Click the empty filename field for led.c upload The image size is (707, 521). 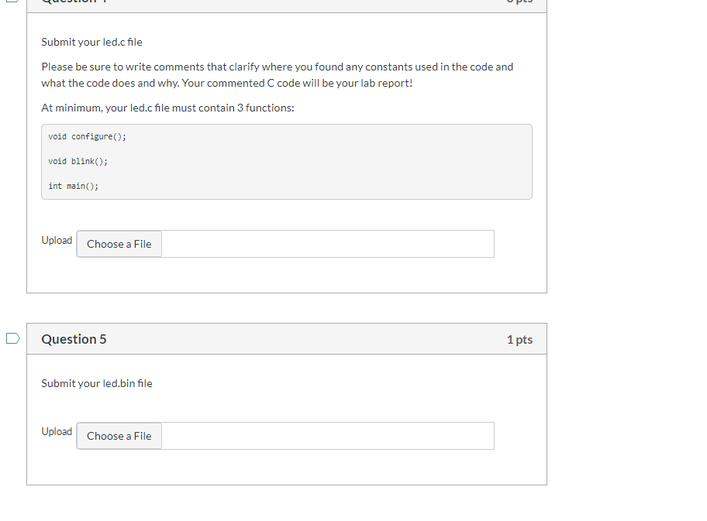pyautogui.click(x=328, y=244)
